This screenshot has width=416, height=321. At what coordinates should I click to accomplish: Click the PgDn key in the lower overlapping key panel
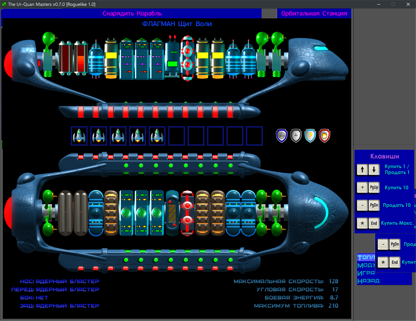point(395,244)
